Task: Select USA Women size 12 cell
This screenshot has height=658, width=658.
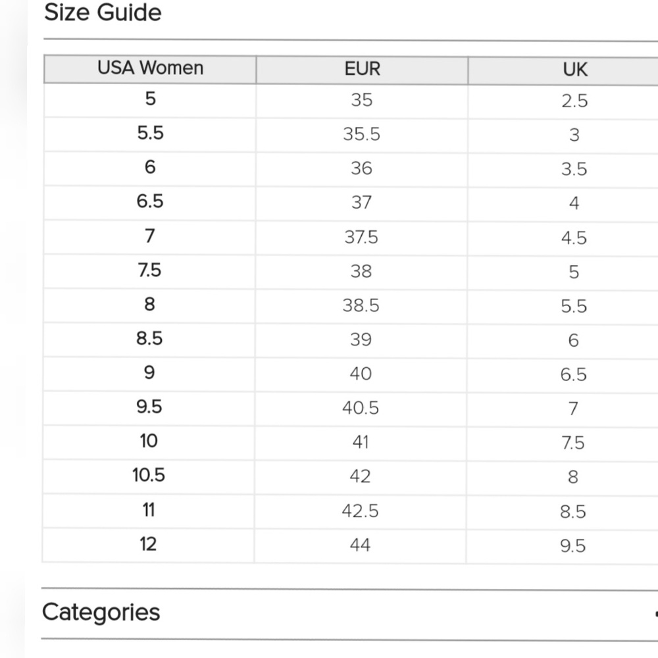Action: click(x=149, y=544)
